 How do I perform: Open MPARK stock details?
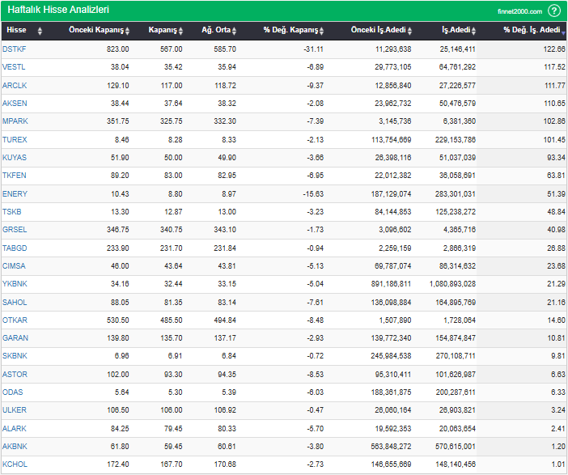click(x=15, y=121)
